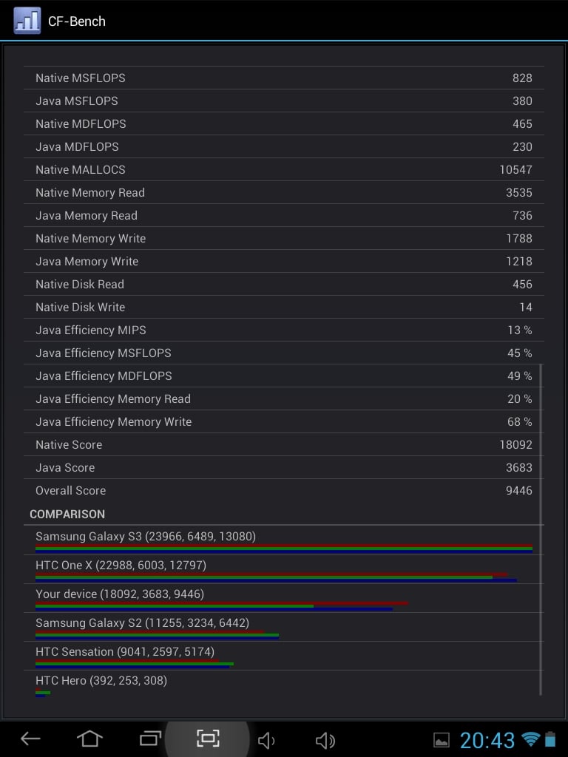This screenshot has height=757, width=568.
Task: Click the vertical scrollbar on the results list
Action: coord(541,529)
